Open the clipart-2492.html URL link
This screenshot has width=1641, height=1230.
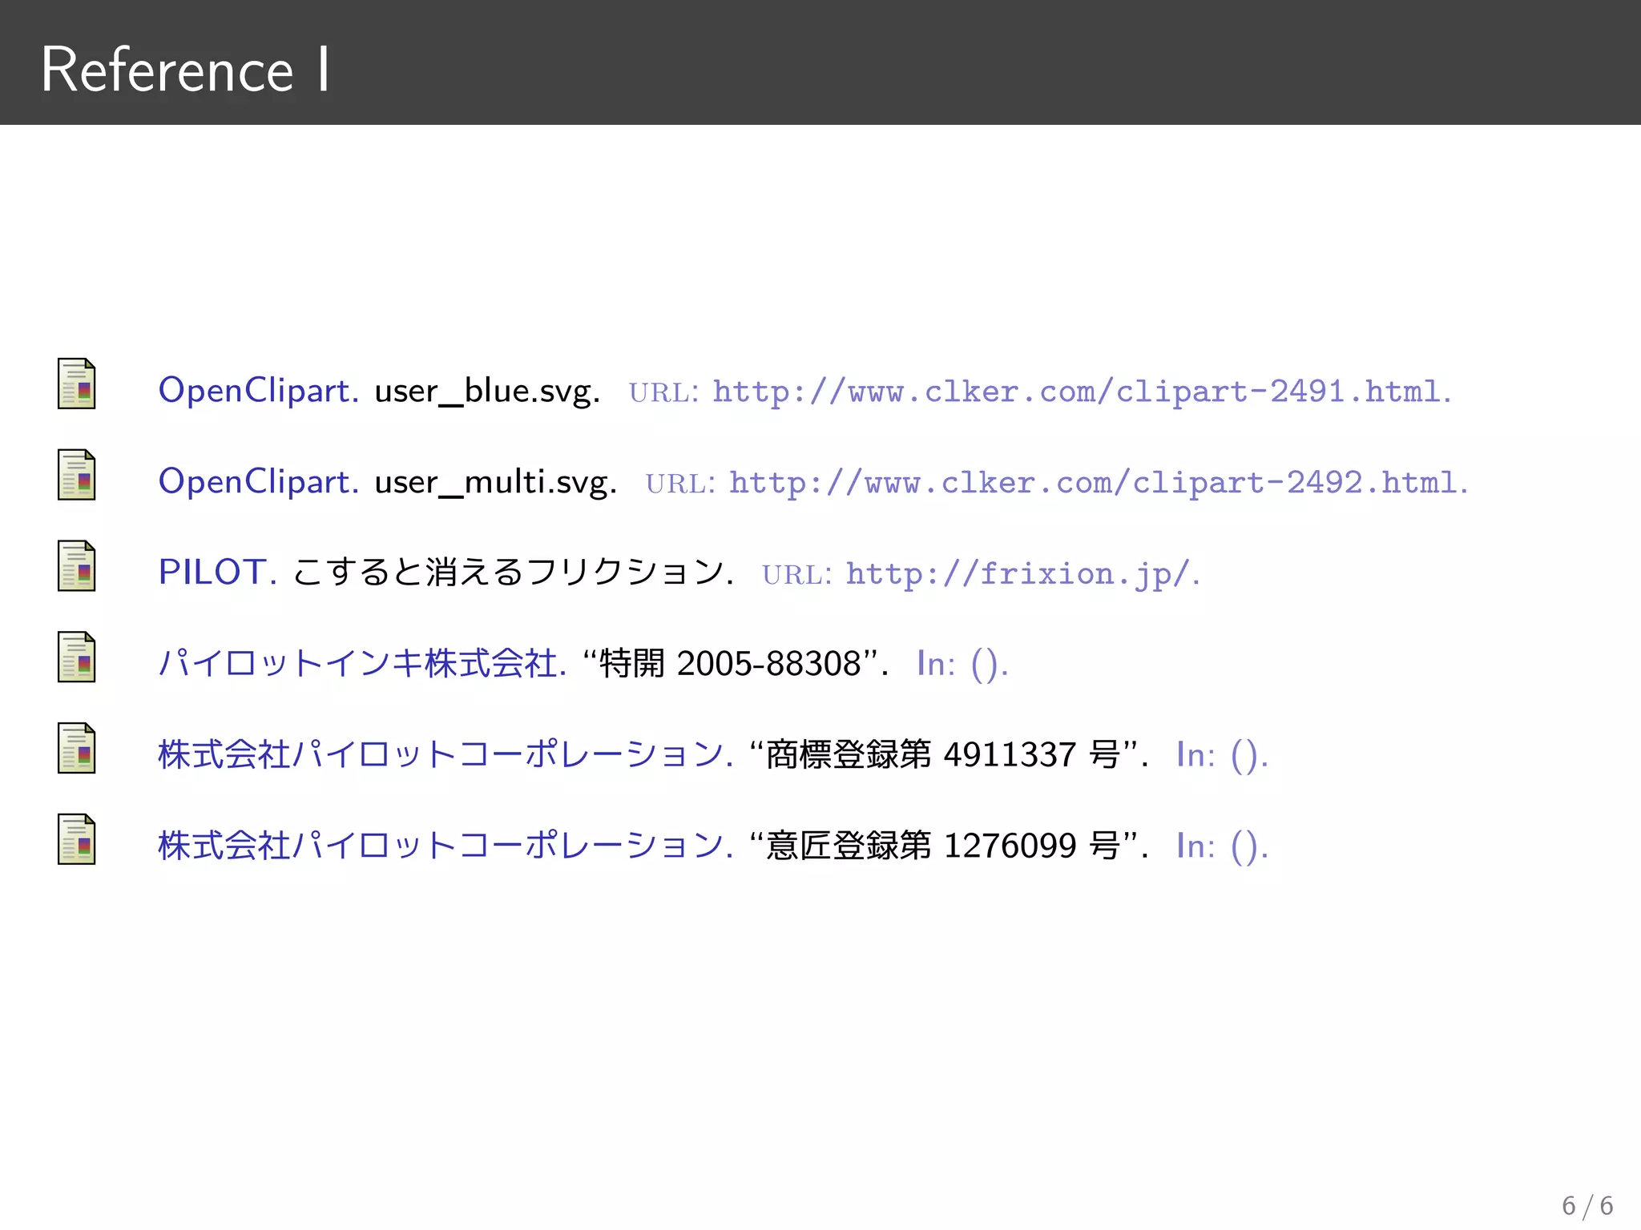coord(1094,482)
